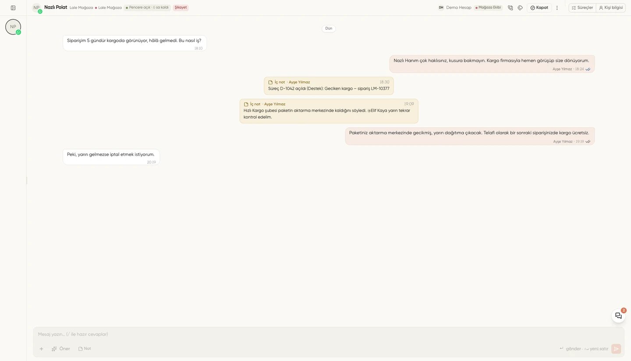Image resolution: width=631 pixels, height=361 pixels.
Task: Click the first Lale Mağaza label in header
Action: tap(82, 8)
